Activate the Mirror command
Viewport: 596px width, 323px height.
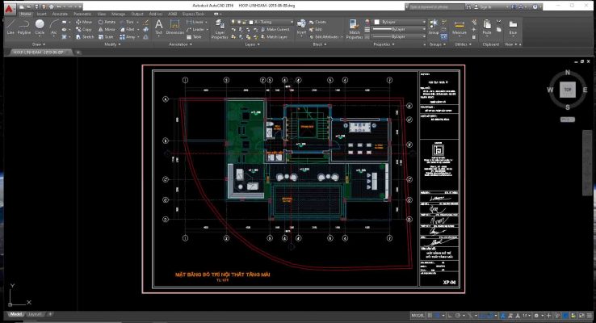107,29
